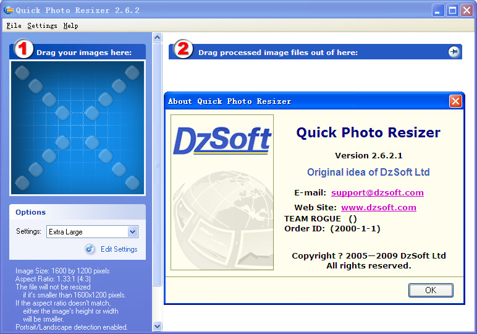The height and width of the screenshot is (334, 477).
Task: Click the image drop area grid
Action: 78,128
